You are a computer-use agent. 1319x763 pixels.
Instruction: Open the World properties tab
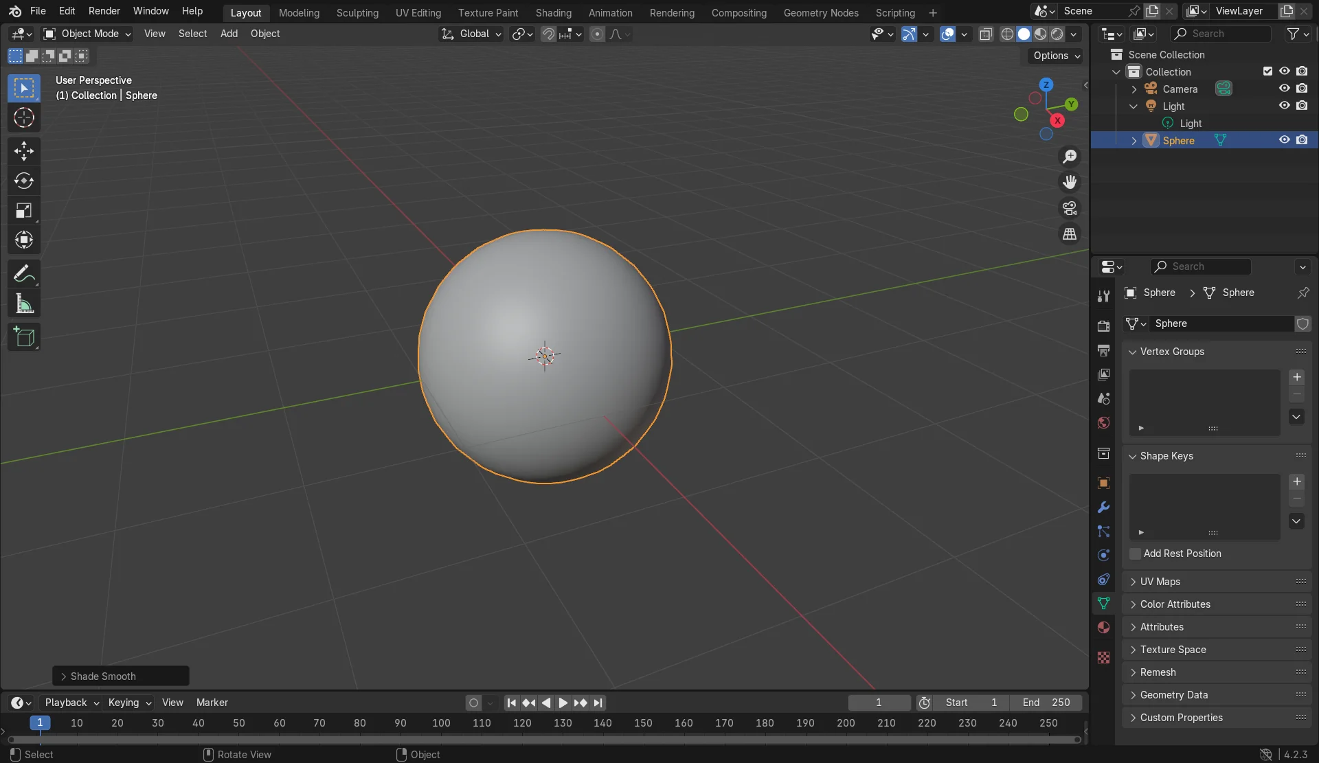click(1103, 422)
